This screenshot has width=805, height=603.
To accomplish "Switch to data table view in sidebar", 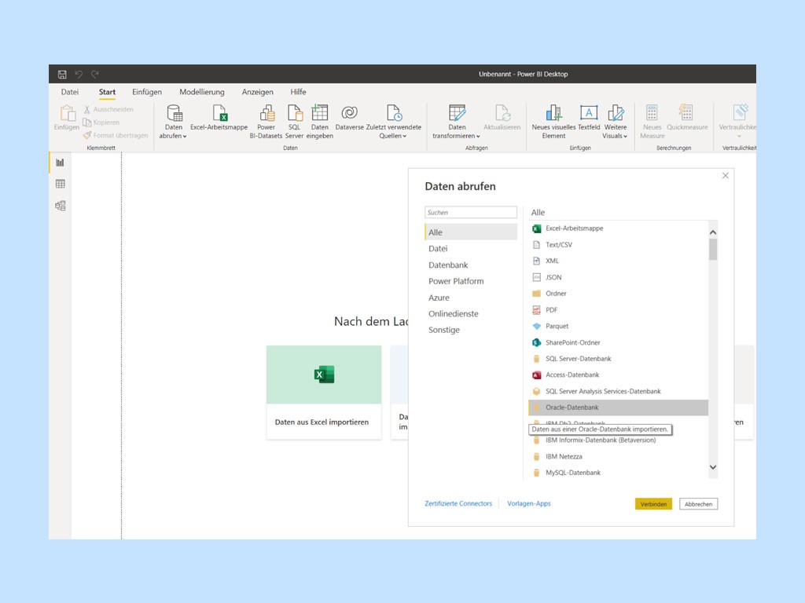I will click(x=60, y=184).
